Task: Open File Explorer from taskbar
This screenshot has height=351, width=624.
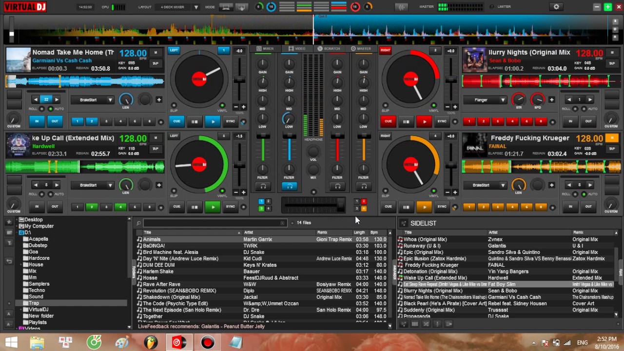Action: point(38,343)
